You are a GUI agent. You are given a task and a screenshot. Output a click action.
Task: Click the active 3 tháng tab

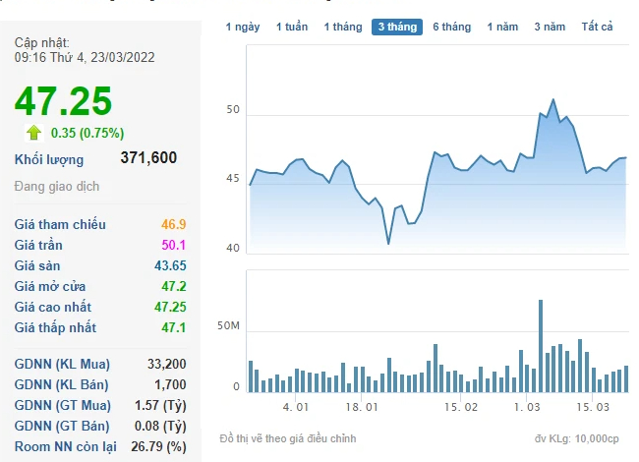click(x=397, y=27)
